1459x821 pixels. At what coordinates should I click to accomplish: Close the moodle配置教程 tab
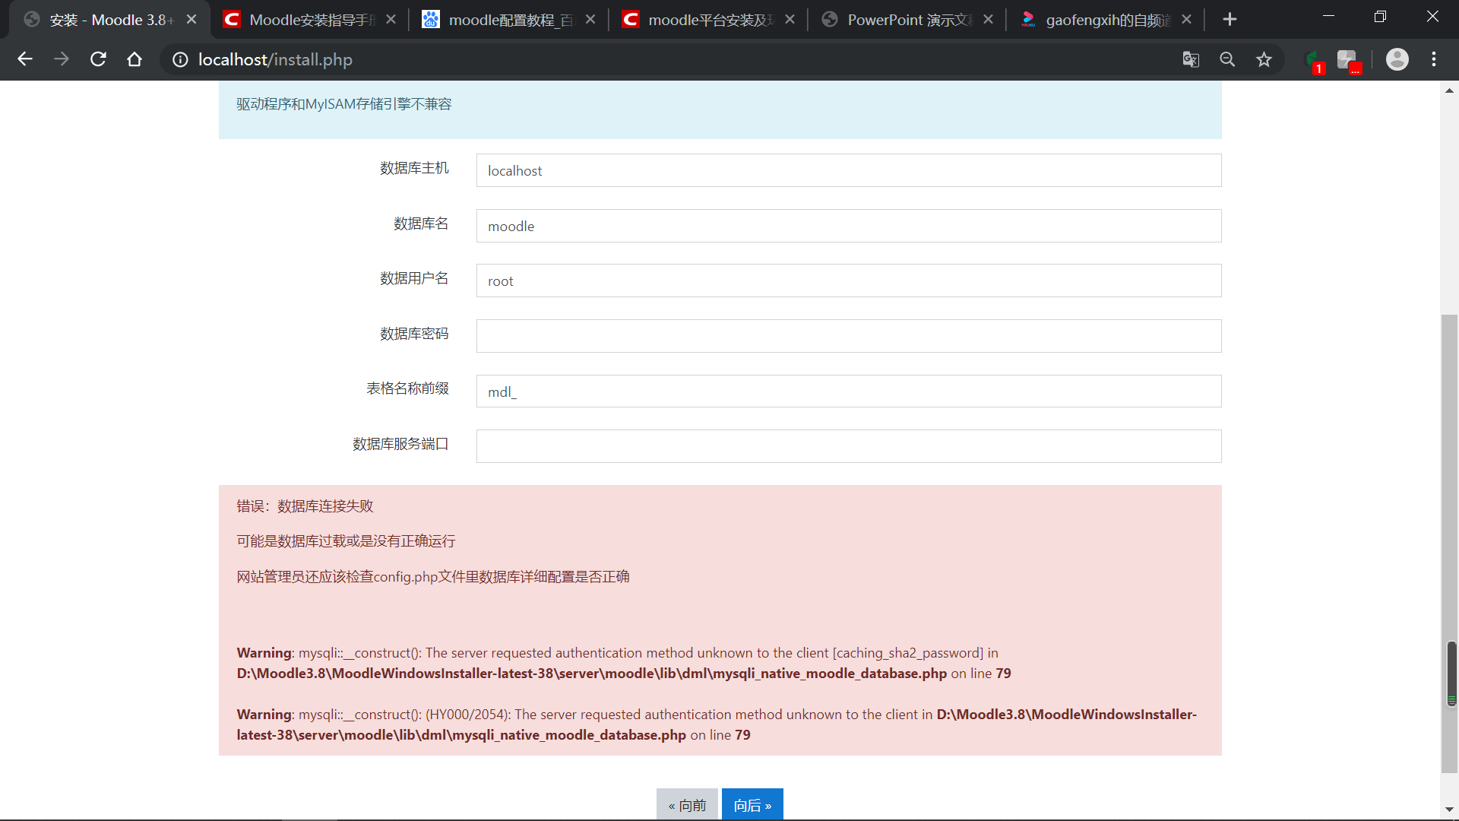coord(590,20)
